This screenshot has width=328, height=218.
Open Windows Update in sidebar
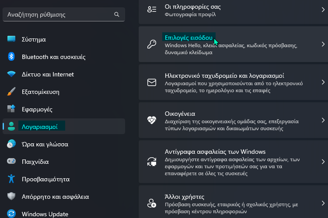64,214
